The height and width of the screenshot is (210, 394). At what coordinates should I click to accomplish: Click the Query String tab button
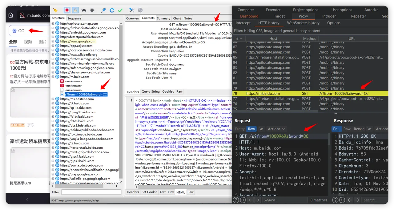pyautogui.click(x=151, y=92)
